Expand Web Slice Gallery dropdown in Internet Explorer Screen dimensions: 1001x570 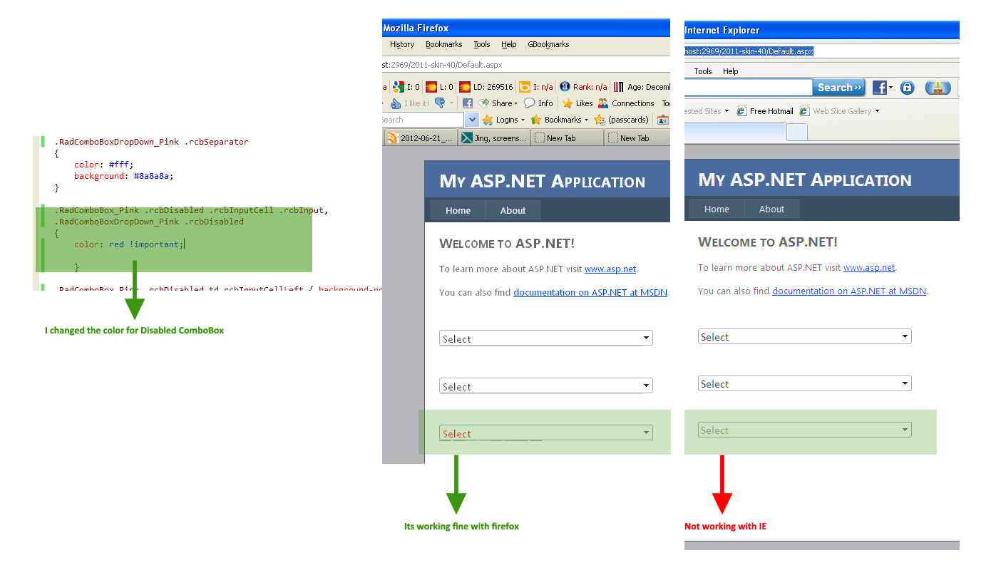pyautogui.click(x=877, y=111)
